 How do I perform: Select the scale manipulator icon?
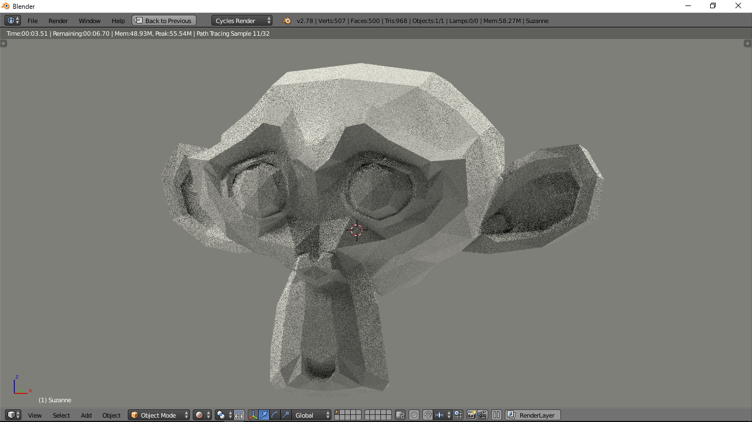286,415
